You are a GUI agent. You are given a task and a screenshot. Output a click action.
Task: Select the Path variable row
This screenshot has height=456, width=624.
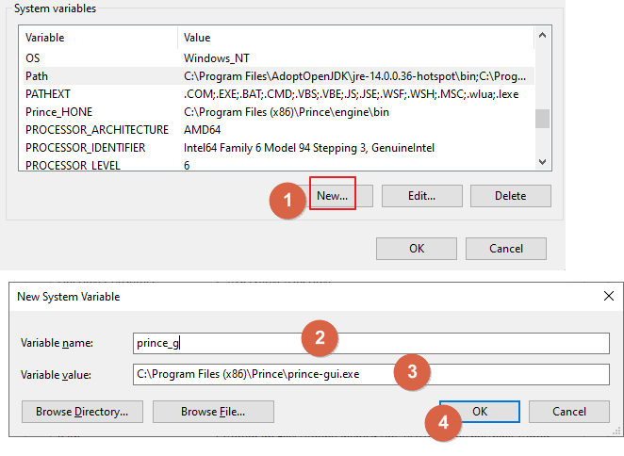[x=273, y=76]
